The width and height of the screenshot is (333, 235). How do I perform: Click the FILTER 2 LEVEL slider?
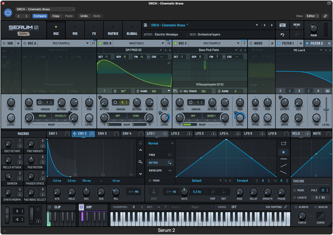coord(327,109)
